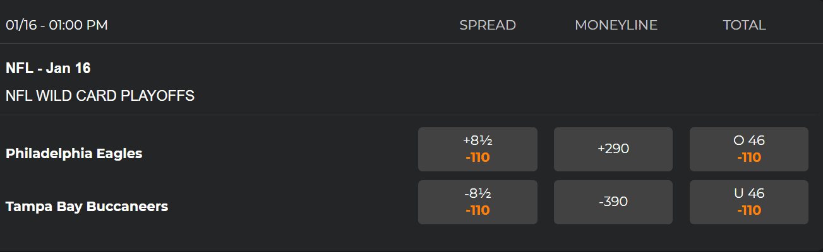
Task: Click the O 46 over line text
Action: point(749,140)
